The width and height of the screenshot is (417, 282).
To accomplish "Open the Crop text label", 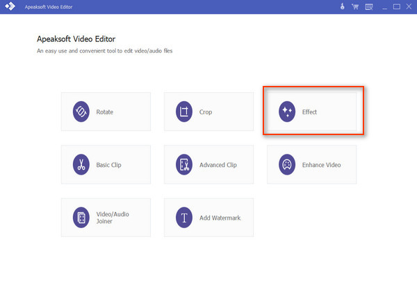I will pos(206,112).
